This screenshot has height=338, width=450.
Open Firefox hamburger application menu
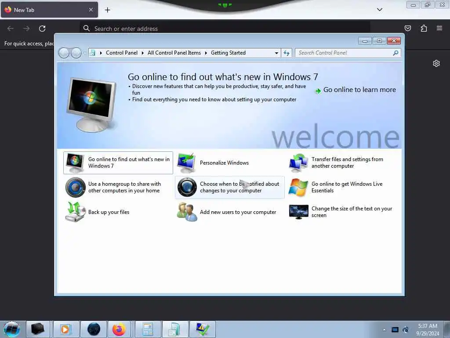439,28
